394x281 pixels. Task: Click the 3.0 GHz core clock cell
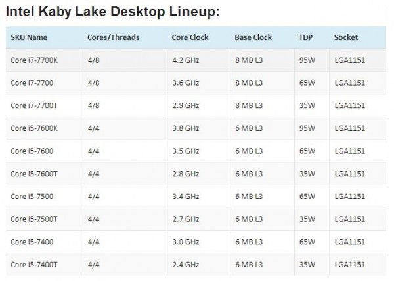point(185,240)
